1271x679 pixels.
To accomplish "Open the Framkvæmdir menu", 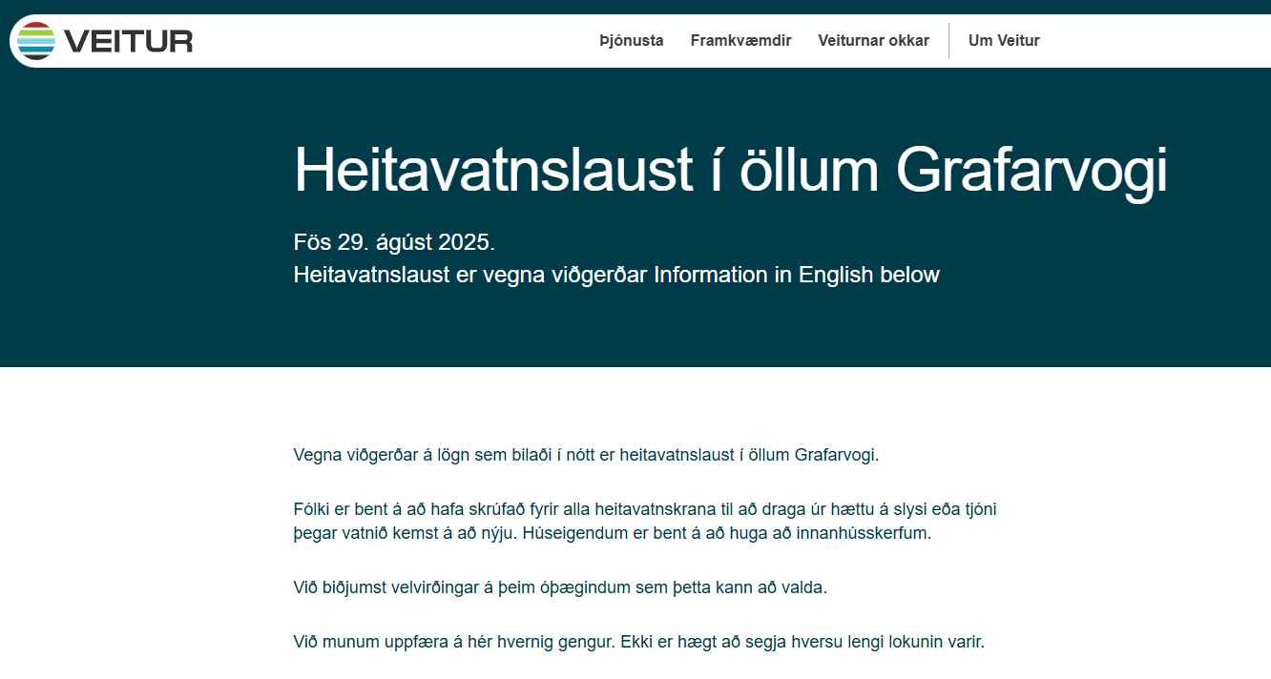I will (x=740, y=41).
